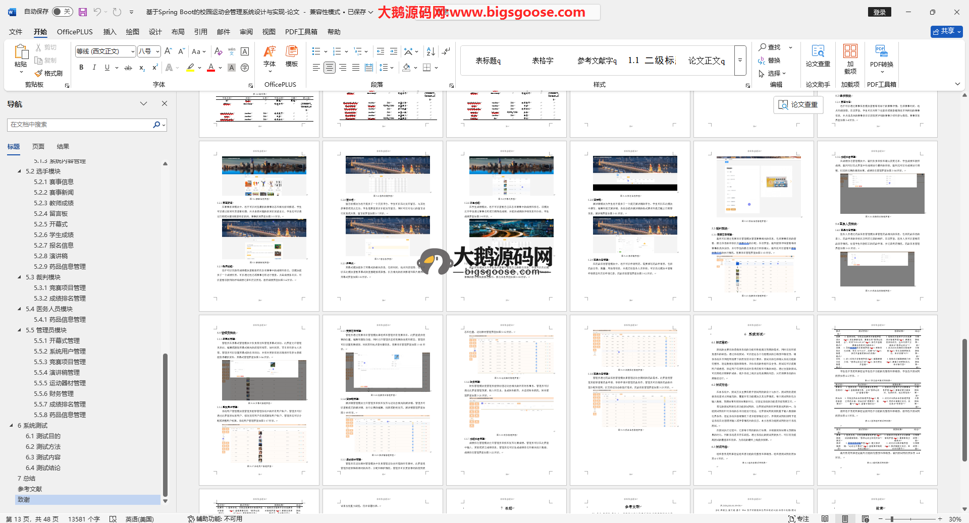Click the Bold formatting button
Viewport: 969px width, 523px height.
tap(81, 68)
